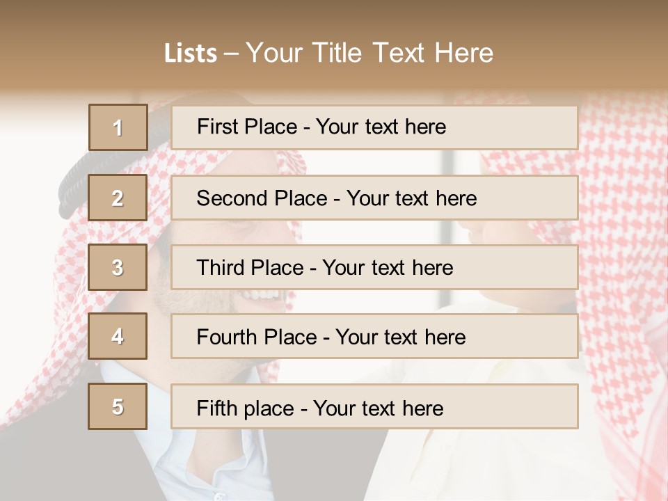
Task: Click the number 5 box
Action: (x=118, y=406)
